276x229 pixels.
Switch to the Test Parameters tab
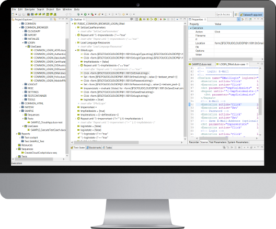coord(217,142)
